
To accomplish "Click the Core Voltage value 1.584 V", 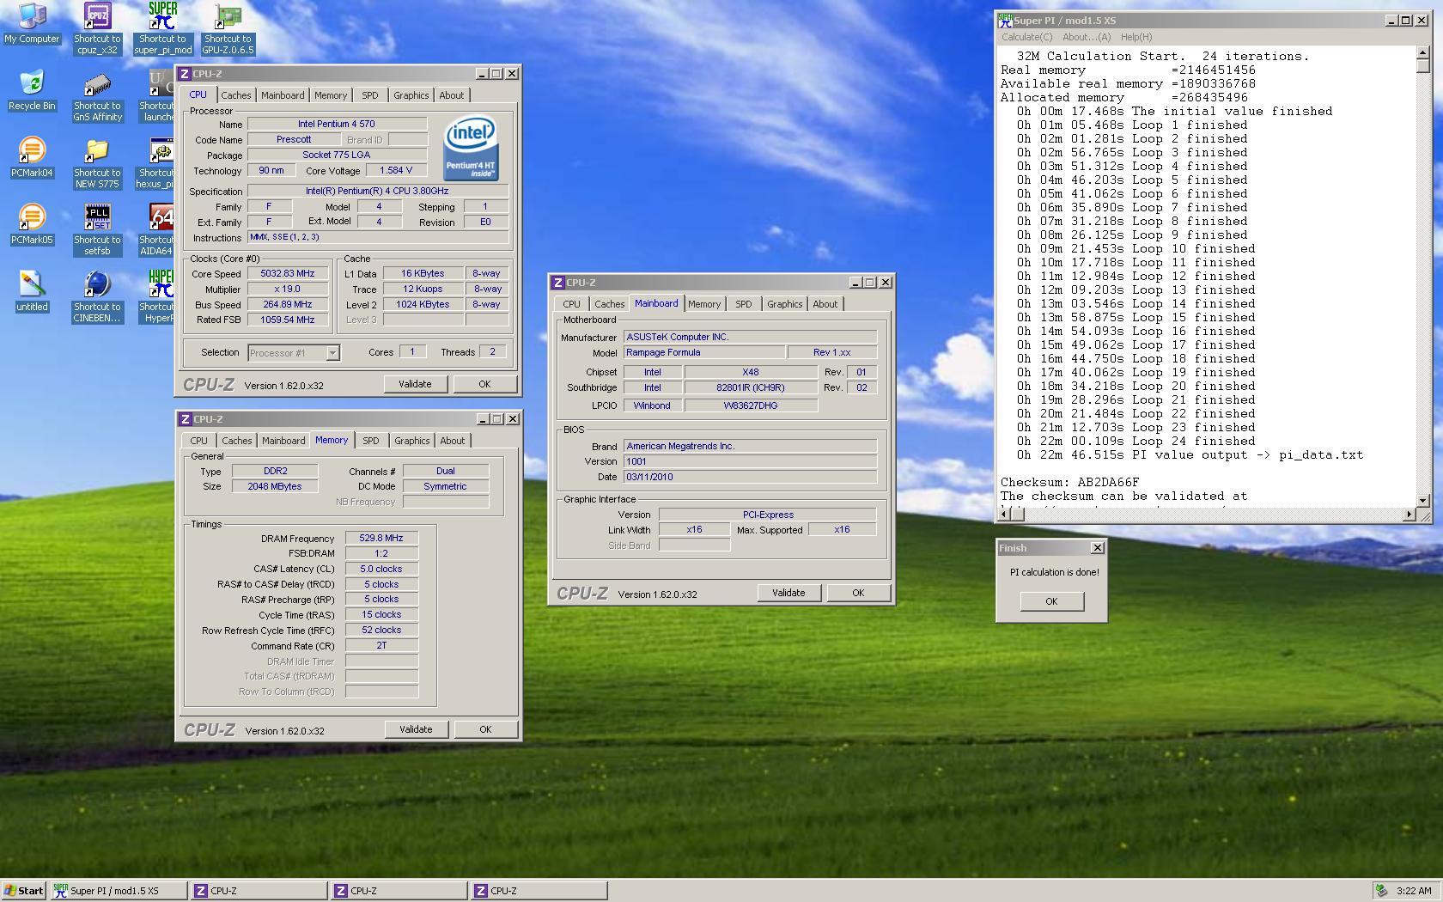I will [x=396, y=170].
